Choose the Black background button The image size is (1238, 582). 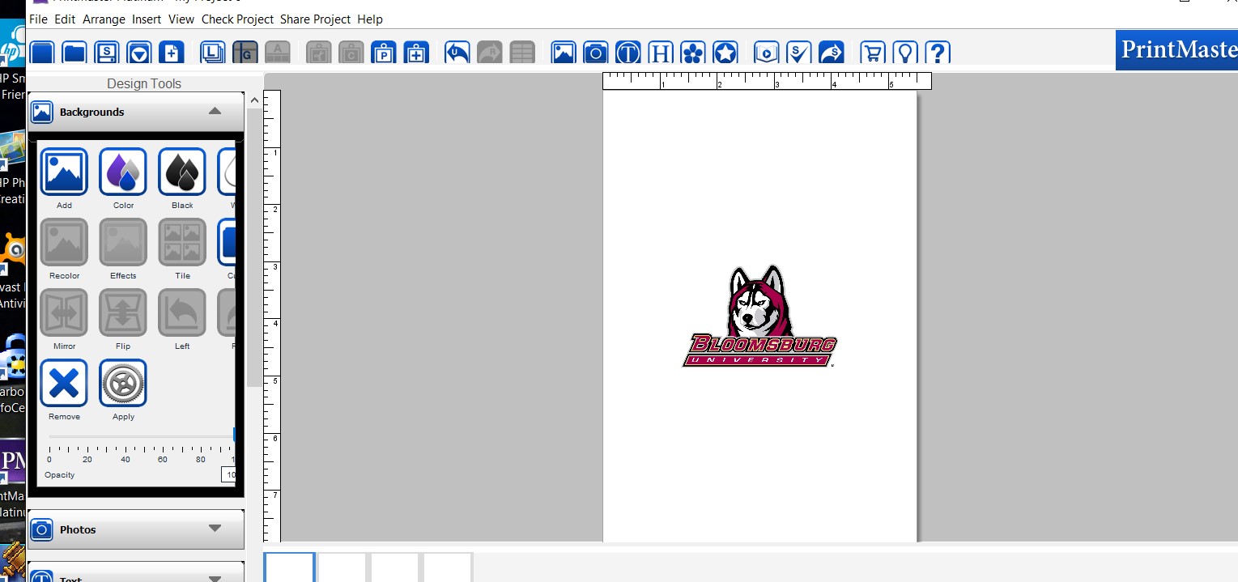click(182, 172)
